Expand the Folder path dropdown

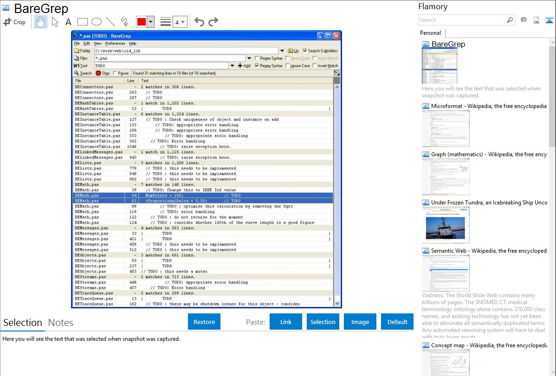click(282, 51)
